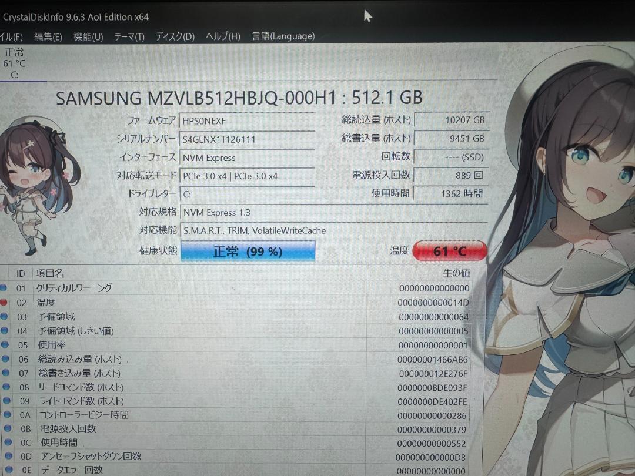Click the CrystalDiskInfo 9.6.3 Aoi Edition title bar
Image resolution: width=635 pixels, height=476 pixels.
click(76, 17)
